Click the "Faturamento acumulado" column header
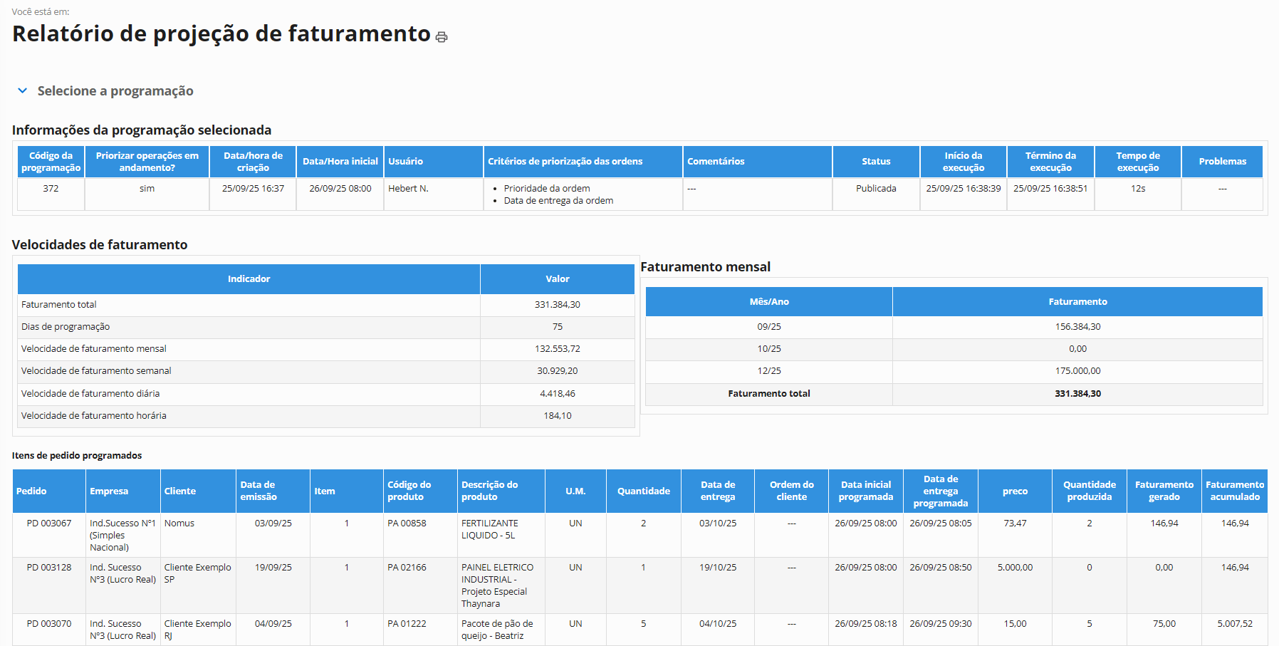This screenshot has height=646, width=1279. tap(1234, 491)
